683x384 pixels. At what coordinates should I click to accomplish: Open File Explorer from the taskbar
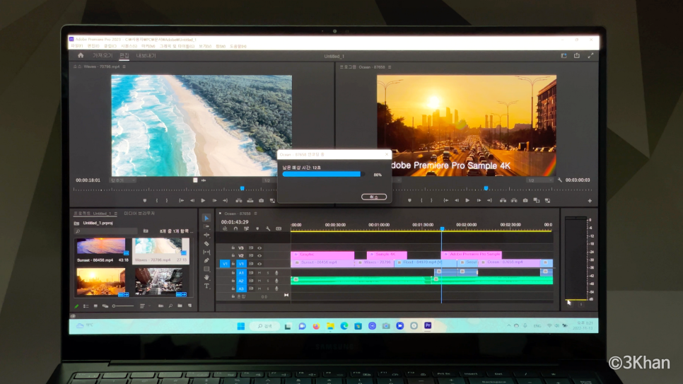click(330, 326)
